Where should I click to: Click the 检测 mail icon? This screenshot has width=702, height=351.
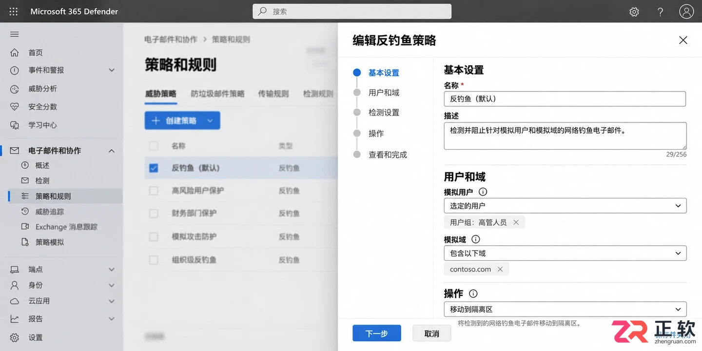[25, 180]
